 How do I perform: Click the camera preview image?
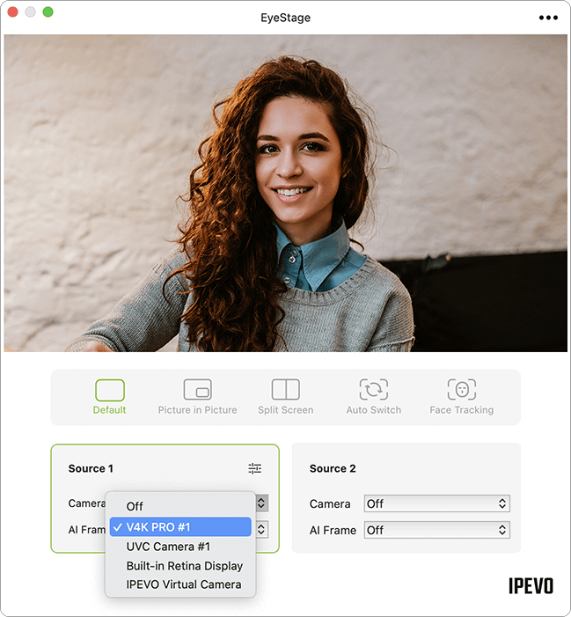pos(285,193)
